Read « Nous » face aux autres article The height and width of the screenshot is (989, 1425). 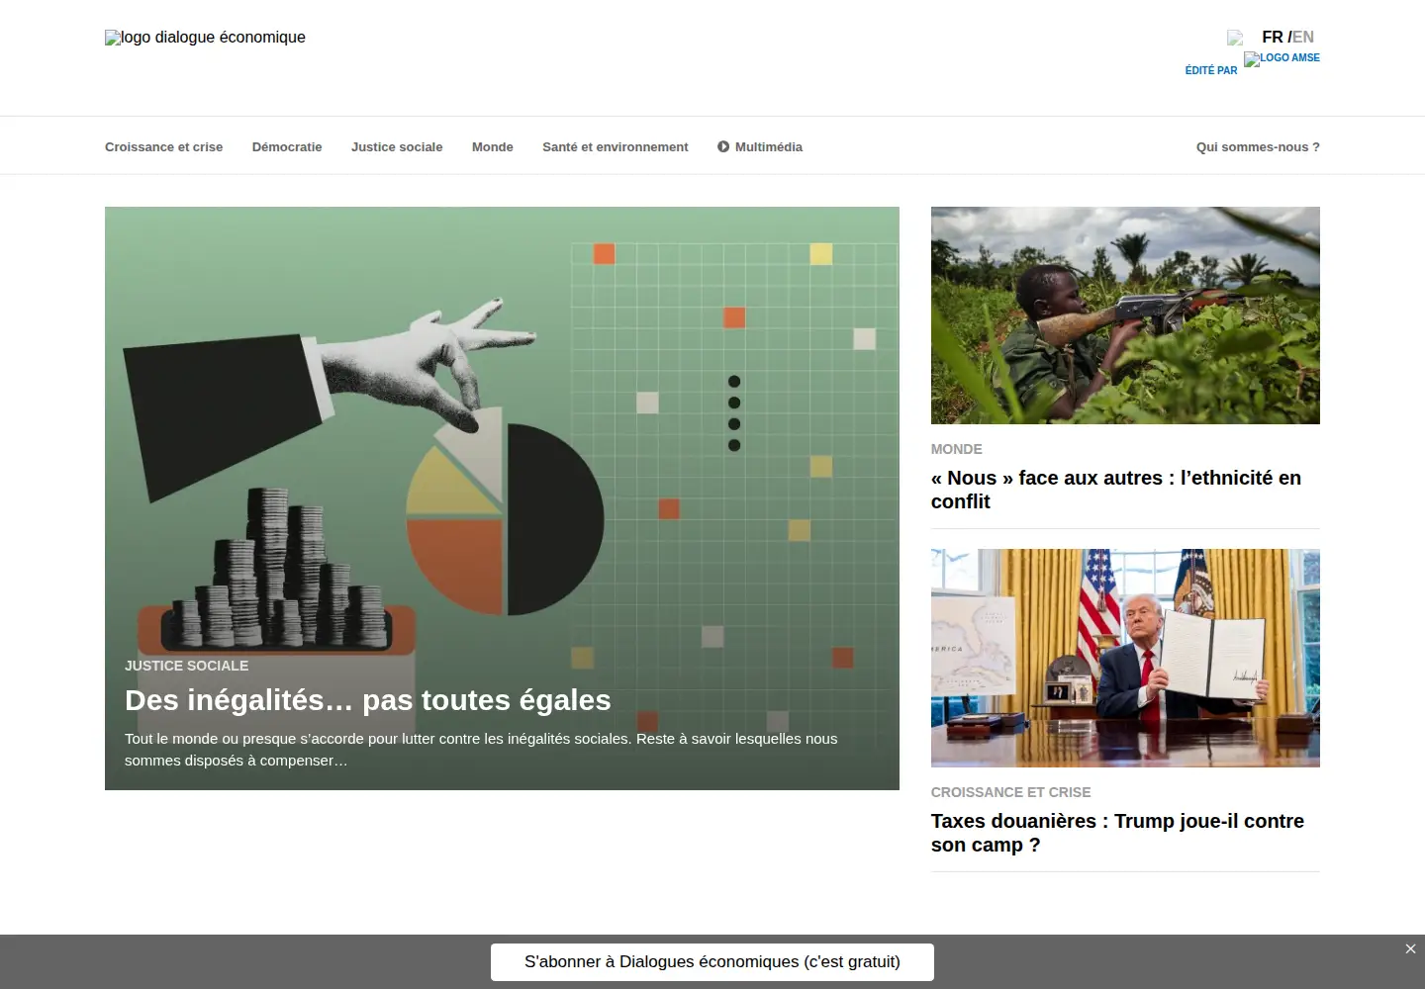[1116, 490]
